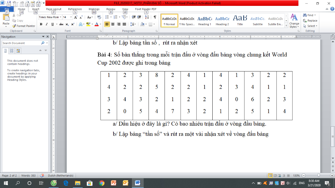Align text left
The image size is (335, 188).
pos(107,24)
